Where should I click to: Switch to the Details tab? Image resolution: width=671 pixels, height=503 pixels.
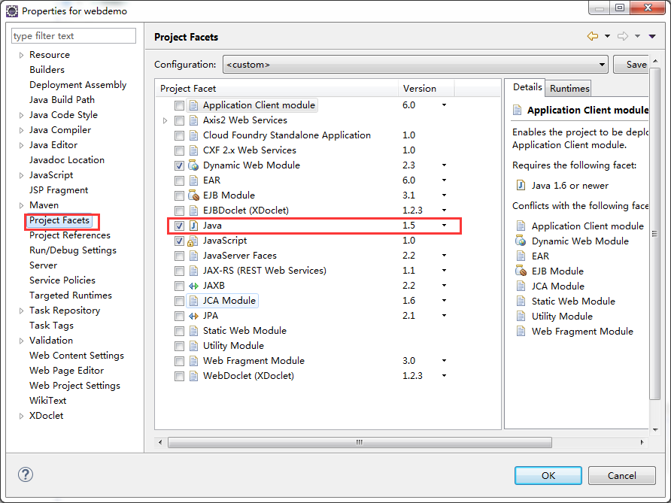tap(527, 87)
